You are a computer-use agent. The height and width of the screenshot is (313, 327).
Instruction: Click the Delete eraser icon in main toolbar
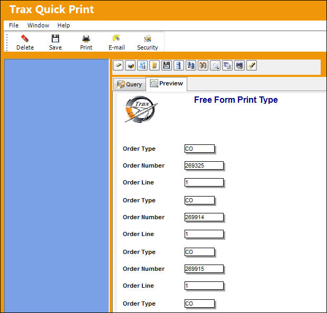pos(25,38)
